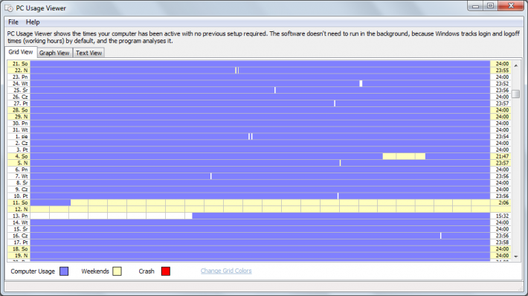Screen dimensions: 528x296
Task: Click the yellow Weekends color swatch
Action: 117,271
